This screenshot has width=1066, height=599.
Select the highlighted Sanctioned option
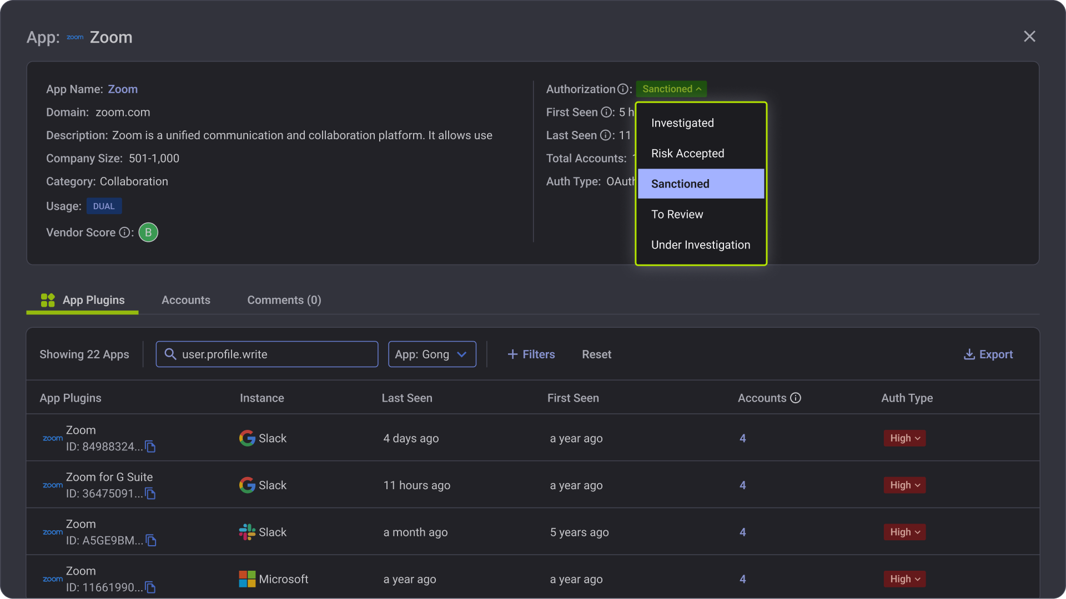point(701,184)
